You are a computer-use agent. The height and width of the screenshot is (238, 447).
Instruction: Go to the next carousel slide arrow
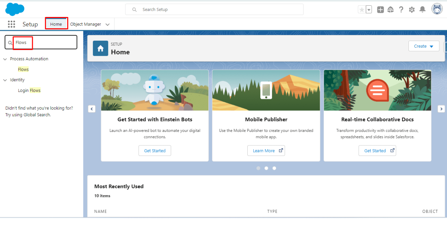pos(441,109)
